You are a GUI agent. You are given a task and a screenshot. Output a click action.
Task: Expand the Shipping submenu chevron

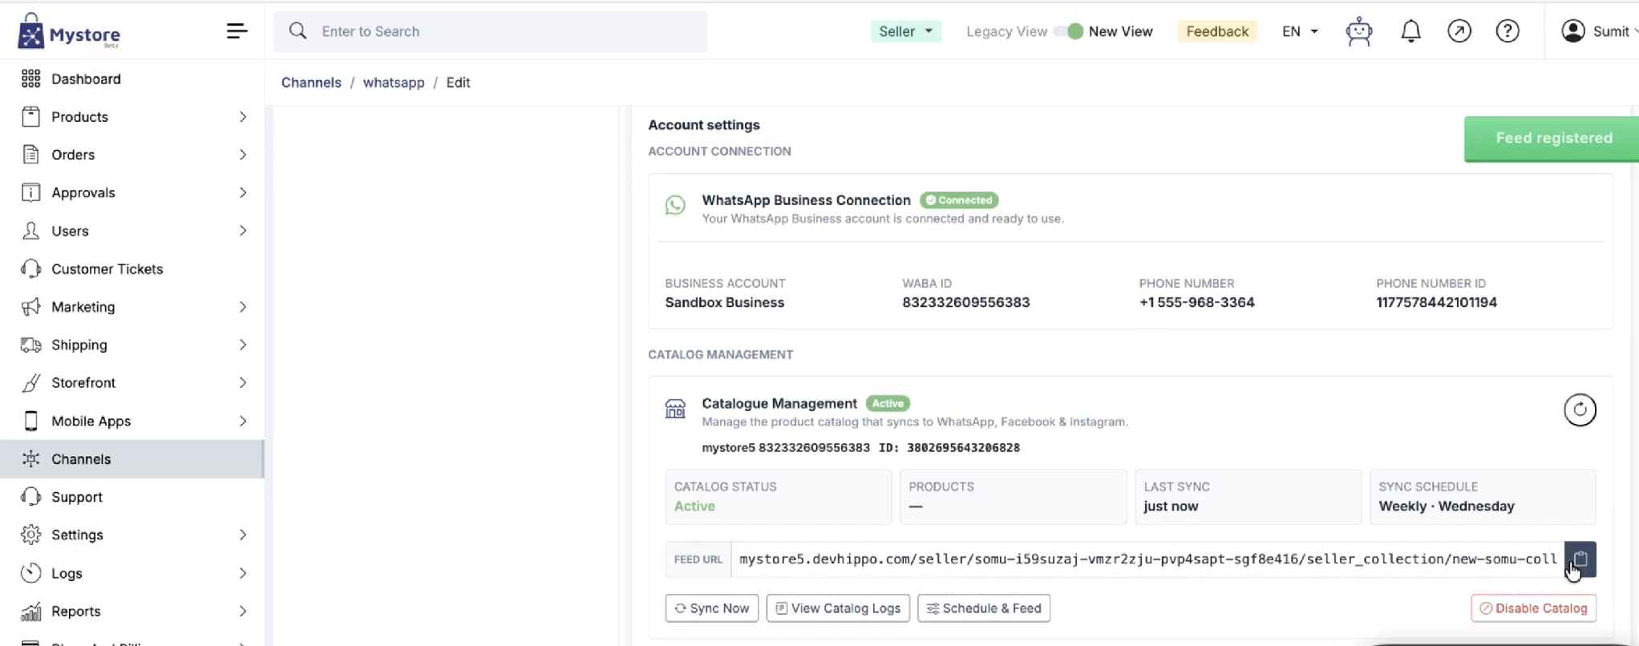click(243, 345)
